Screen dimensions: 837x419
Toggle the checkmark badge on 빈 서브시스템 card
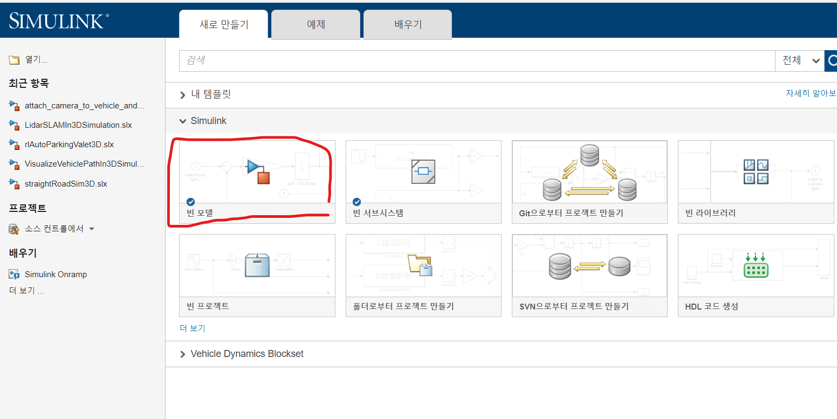356,202
